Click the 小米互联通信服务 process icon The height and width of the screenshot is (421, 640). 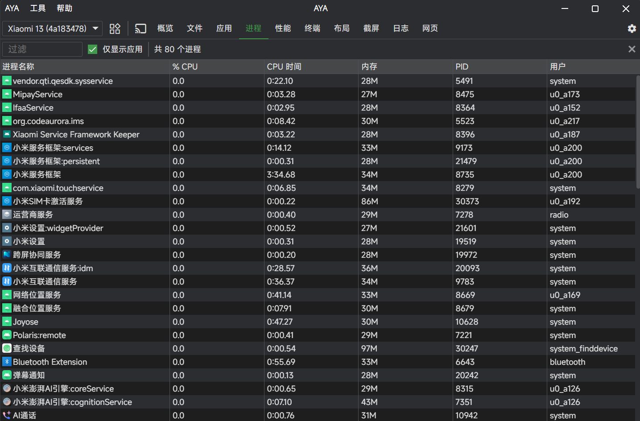point(7,281)
